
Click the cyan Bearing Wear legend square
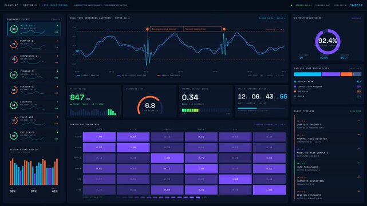(x=295, y=82)
